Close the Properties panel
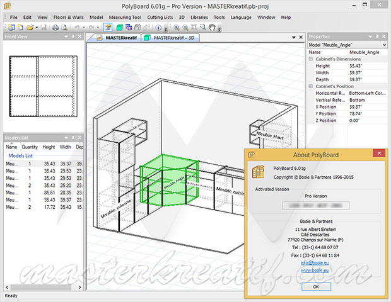The height and width of the screenshot is (302, 391). click(384, 36)
